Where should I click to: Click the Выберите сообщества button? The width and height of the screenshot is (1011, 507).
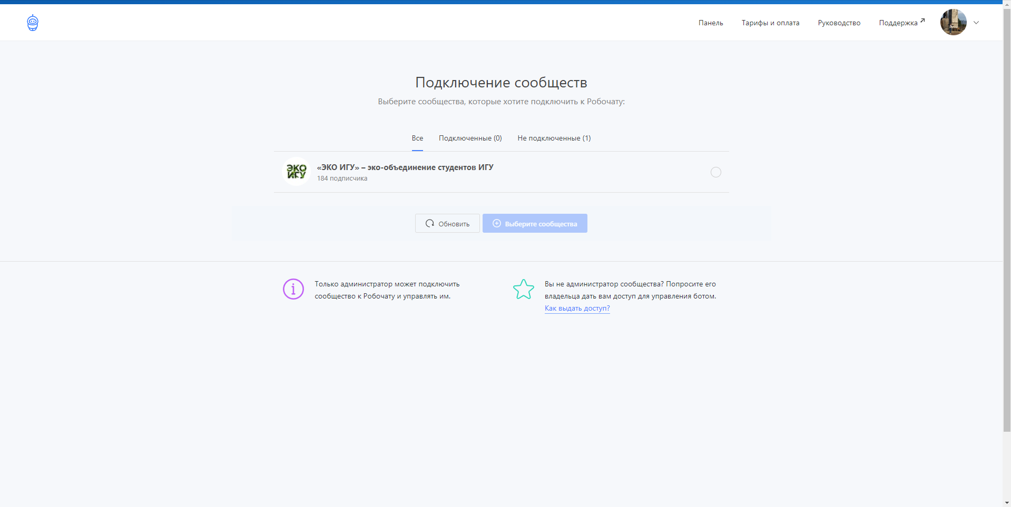535,223
